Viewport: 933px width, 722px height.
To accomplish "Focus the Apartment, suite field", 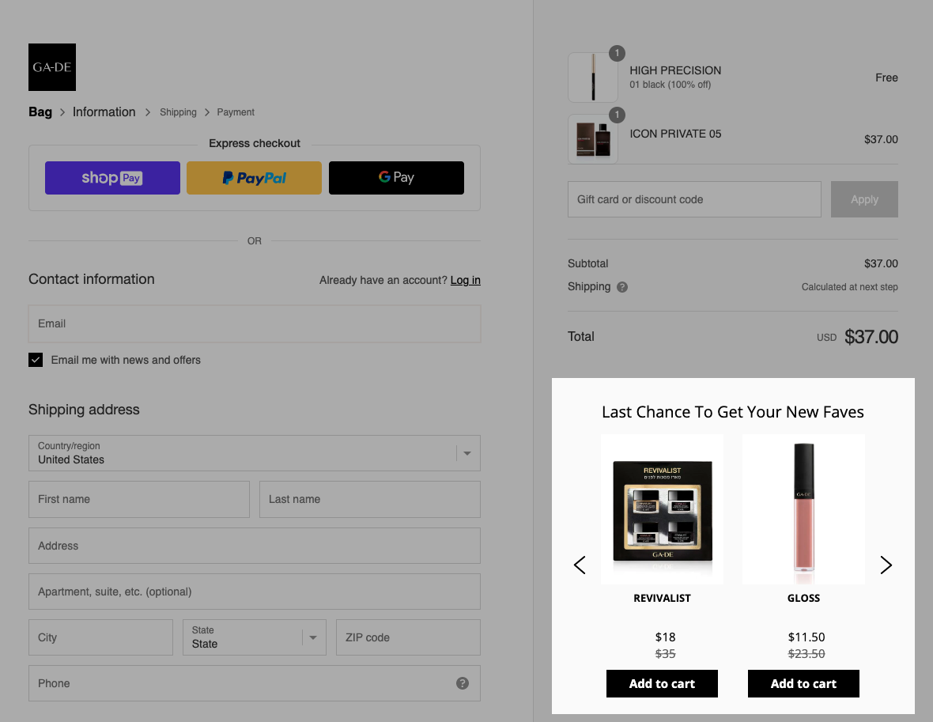I will [255, 592].
